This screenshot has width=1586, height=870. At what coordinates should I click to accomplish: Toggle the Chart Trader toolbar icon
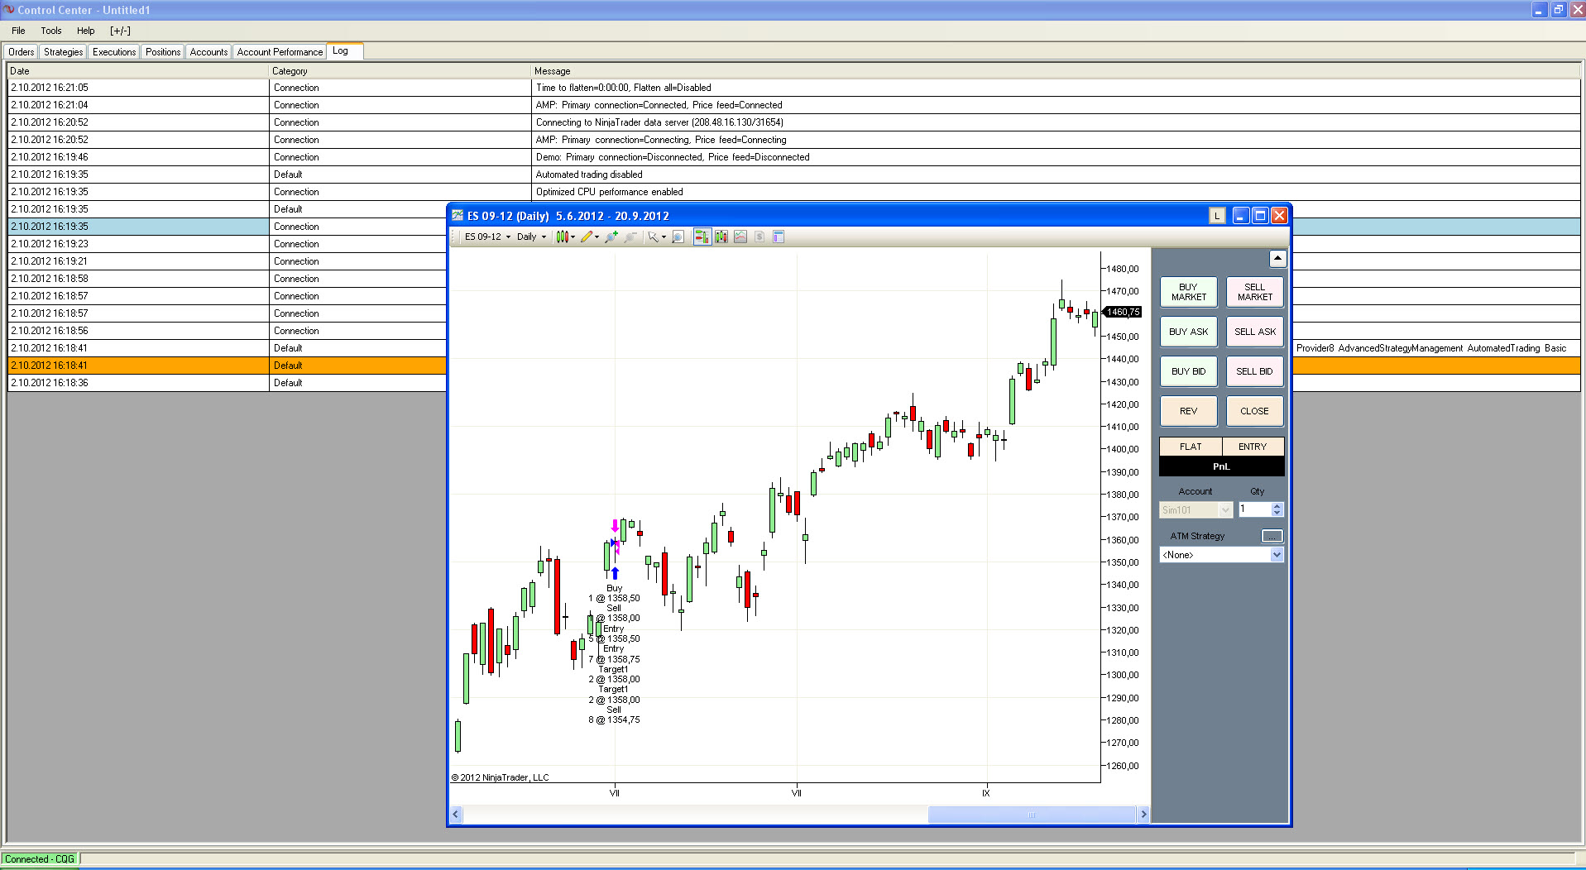(702, 237)
